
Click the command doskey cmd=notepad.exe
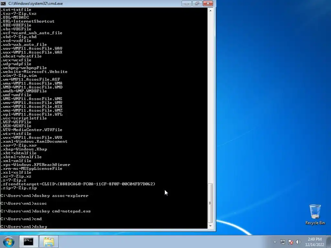point(62,211)
